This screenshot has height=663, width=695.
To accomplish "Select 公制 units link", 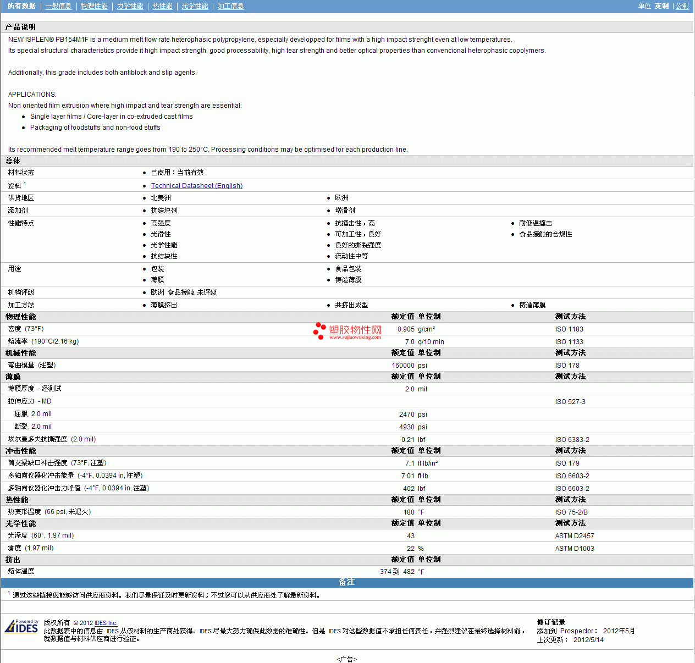I will coord(682,6).
